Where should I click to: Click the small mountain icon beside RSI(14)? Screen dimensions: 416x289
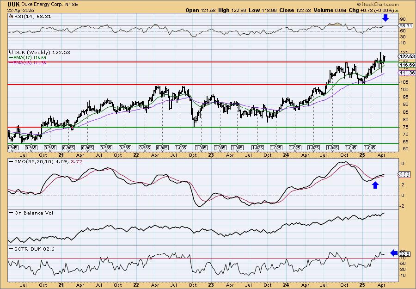click(11, 16)
